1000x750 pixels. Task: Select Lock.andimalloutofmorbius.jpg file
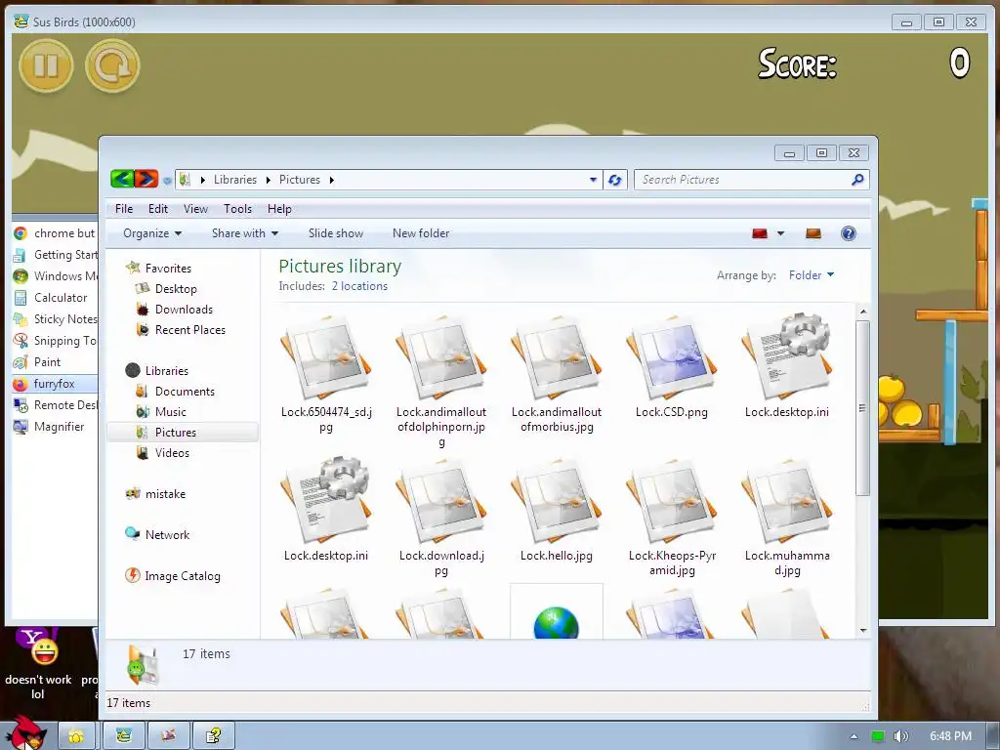[x=556, y=374]
